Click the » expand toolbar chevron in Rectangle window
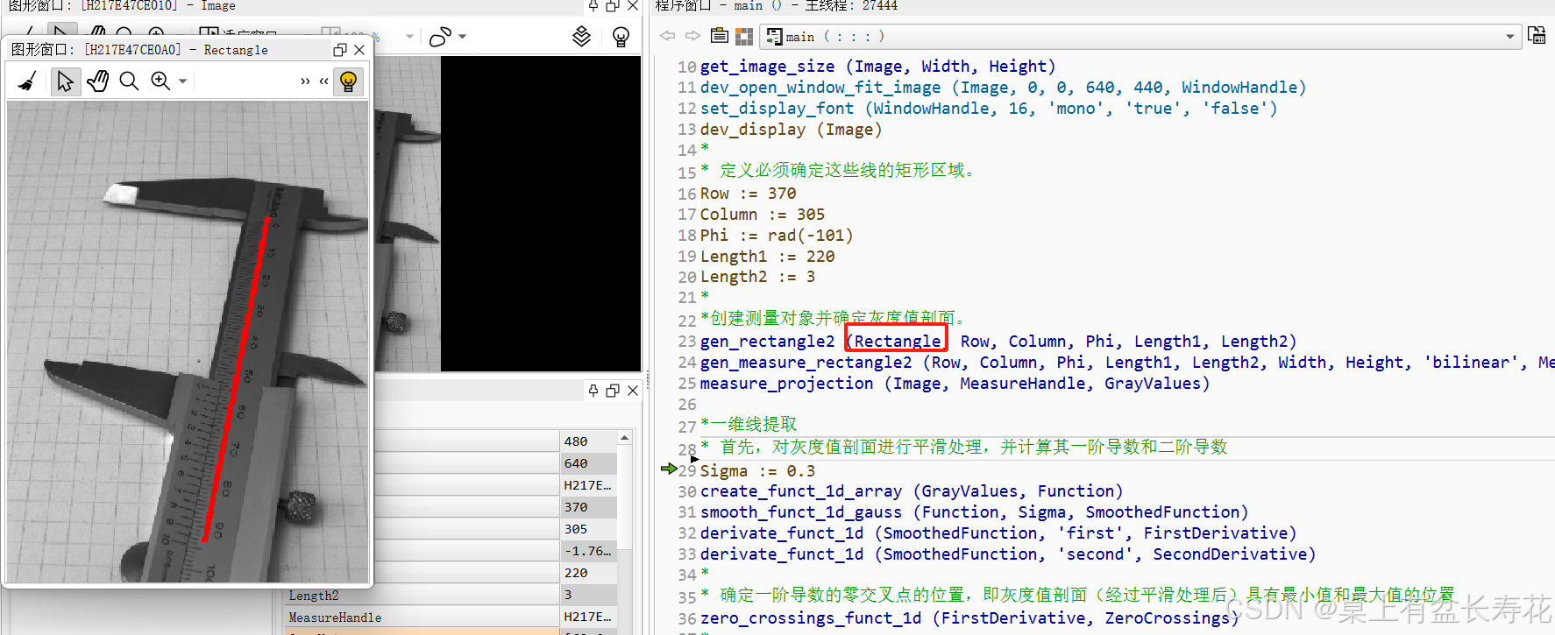The width and height of the screenshot is (1555, 635). click(305, 81)
